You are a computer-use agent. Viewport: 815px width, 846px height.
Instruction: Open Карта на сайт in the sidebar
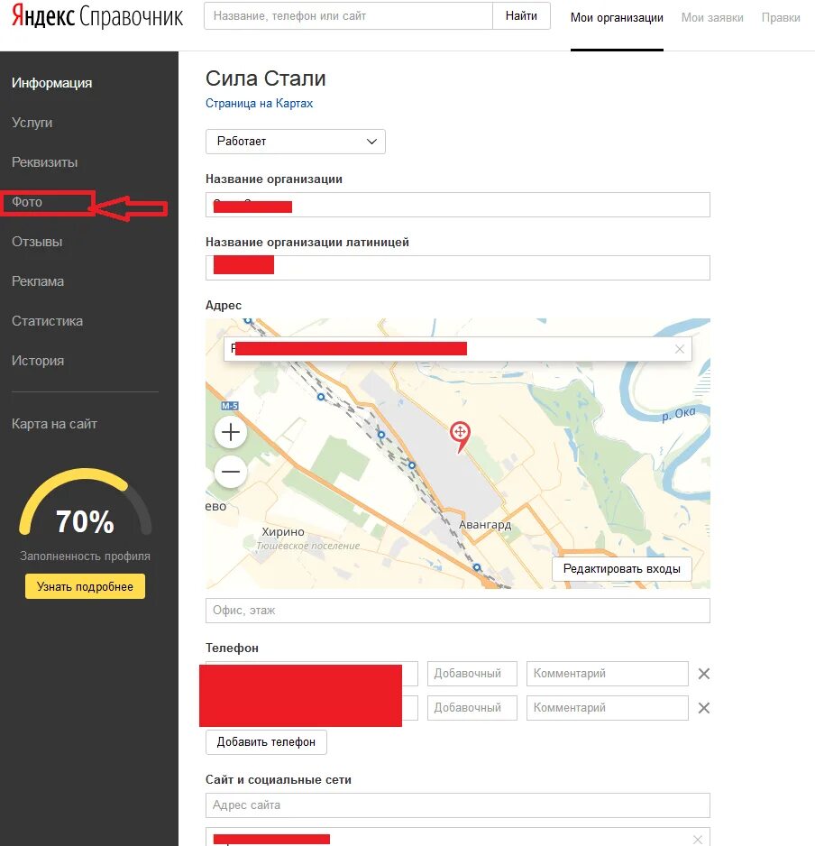pyautogui.click(x=54, y=424)
